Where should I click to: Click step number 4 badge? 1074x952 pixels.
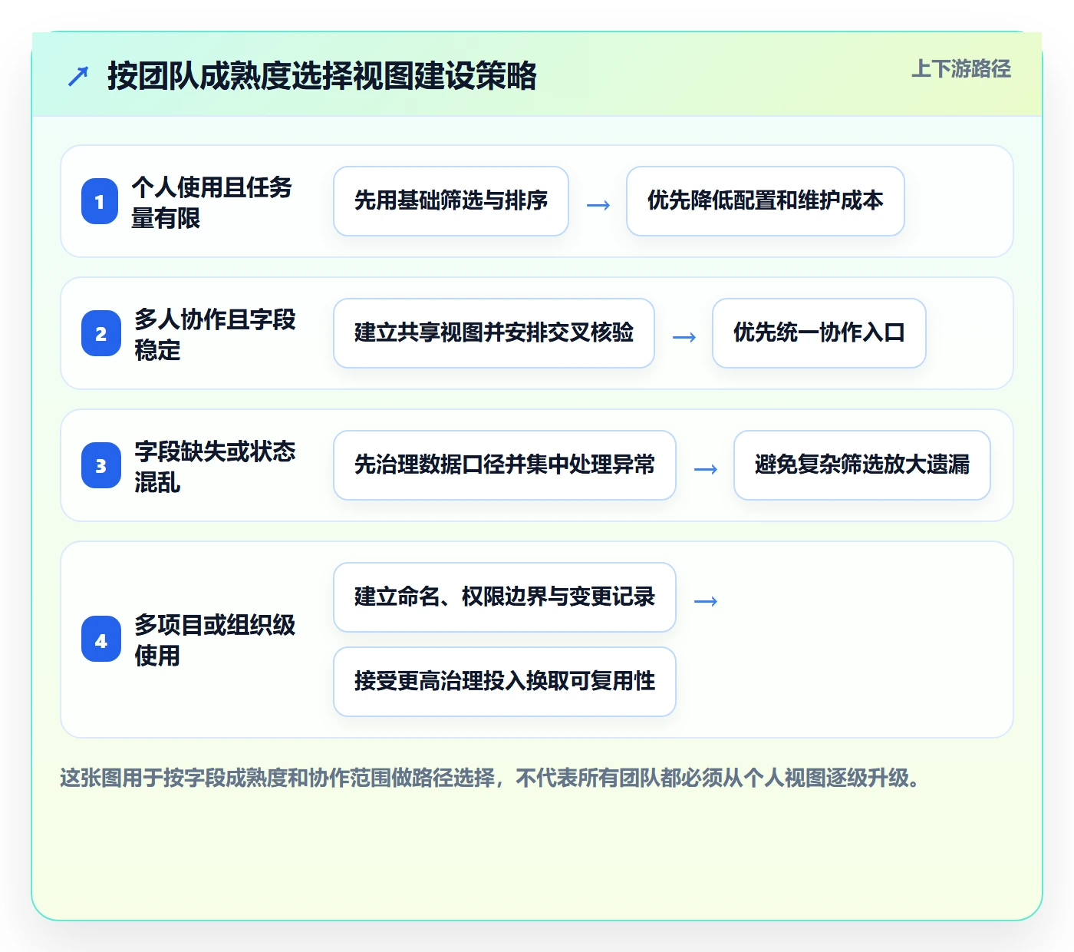tap(101, 639)
